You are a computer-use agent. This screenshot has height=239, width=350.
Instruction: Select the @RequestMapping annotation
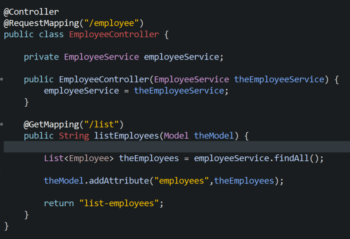click(x=41, y=23)
